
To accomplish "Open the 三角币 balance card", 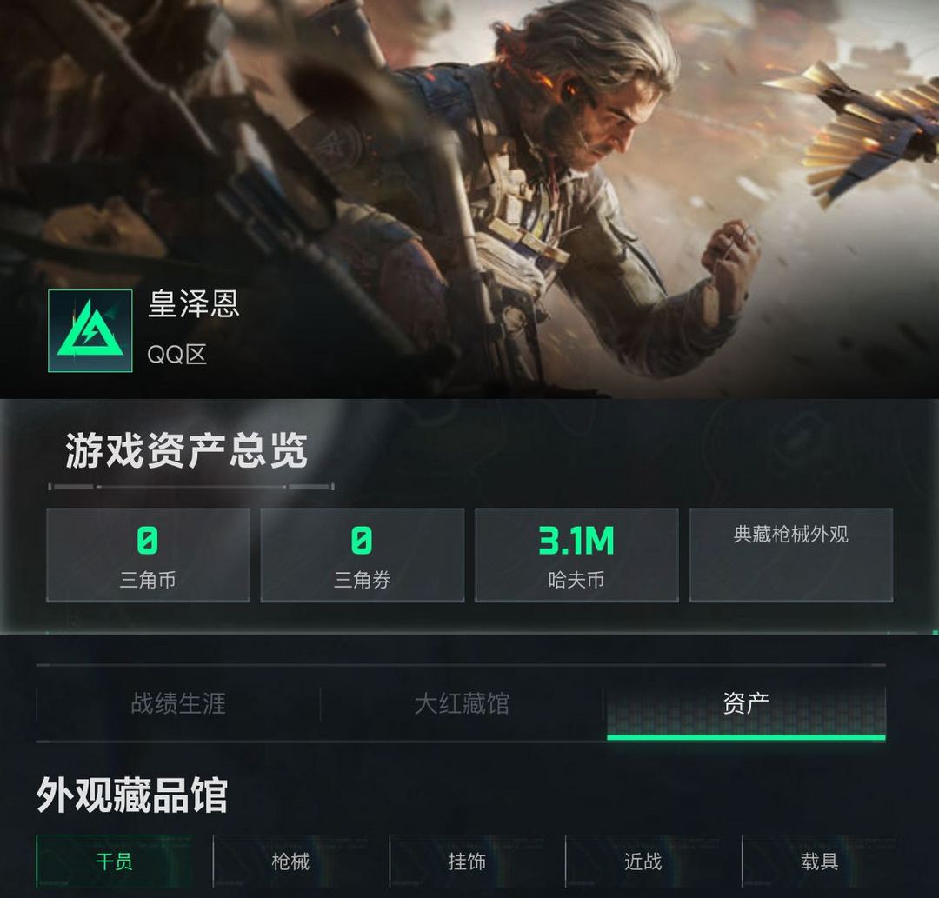I will pos(148,555).
